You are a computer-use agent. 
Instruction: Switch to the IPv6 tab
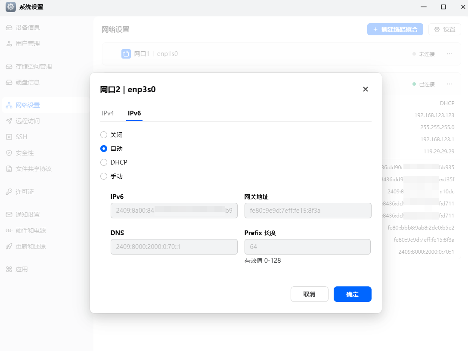pyautogui.click(x=134, y=113)
